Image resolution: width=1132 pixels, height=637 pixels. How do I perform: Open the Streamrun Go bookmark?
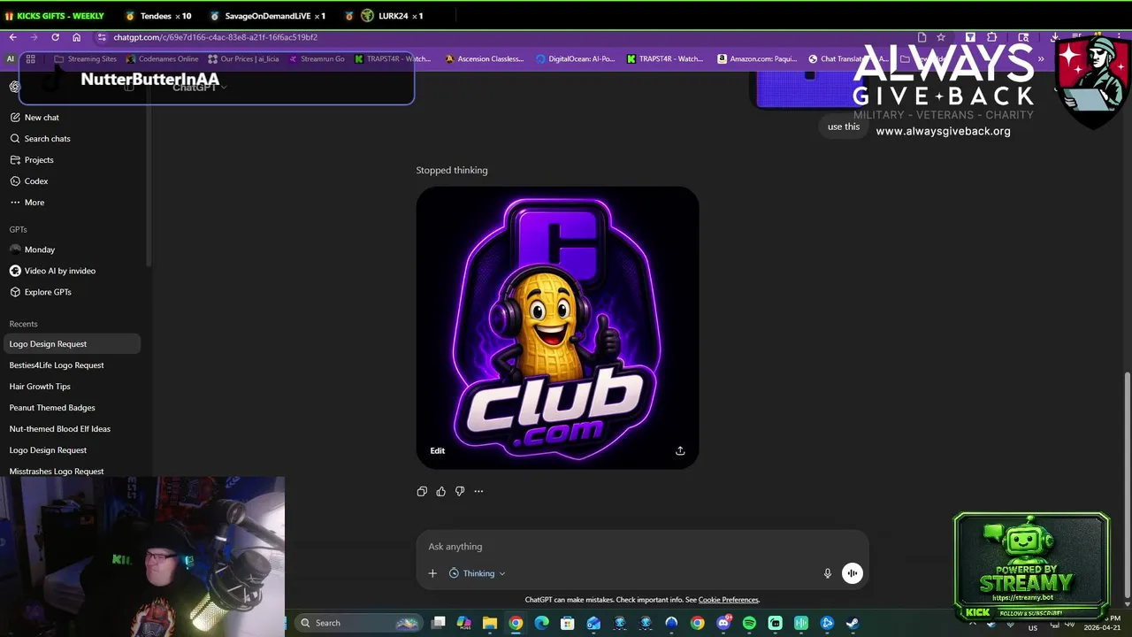point(317,59)
